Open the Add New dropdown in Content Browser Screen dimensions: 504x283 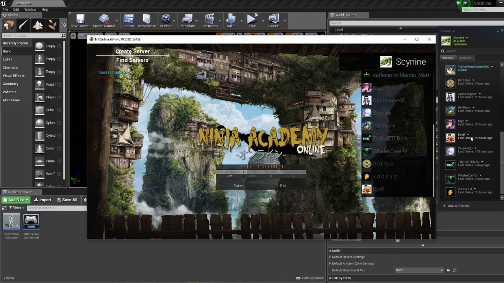[x=15, y=200]
